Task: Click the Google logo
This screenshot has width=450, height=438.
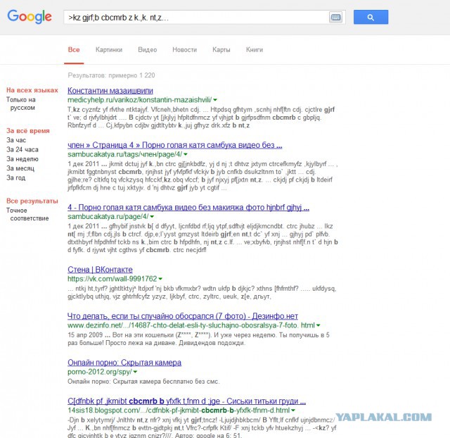Action: [x=30, y=17]
